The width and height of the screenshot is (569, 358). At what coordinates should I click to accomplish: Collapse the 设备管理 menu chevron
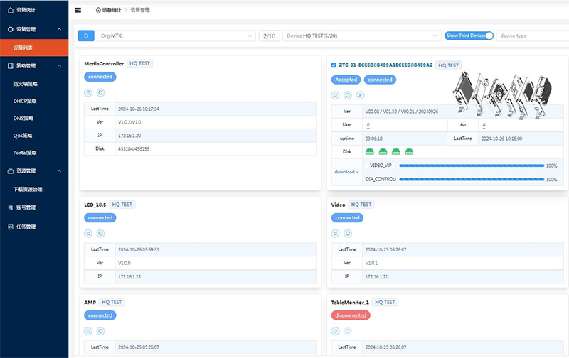(59, 29)
